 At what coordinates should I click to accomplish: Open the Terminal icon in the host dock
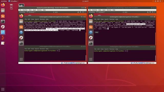[3, 21]
